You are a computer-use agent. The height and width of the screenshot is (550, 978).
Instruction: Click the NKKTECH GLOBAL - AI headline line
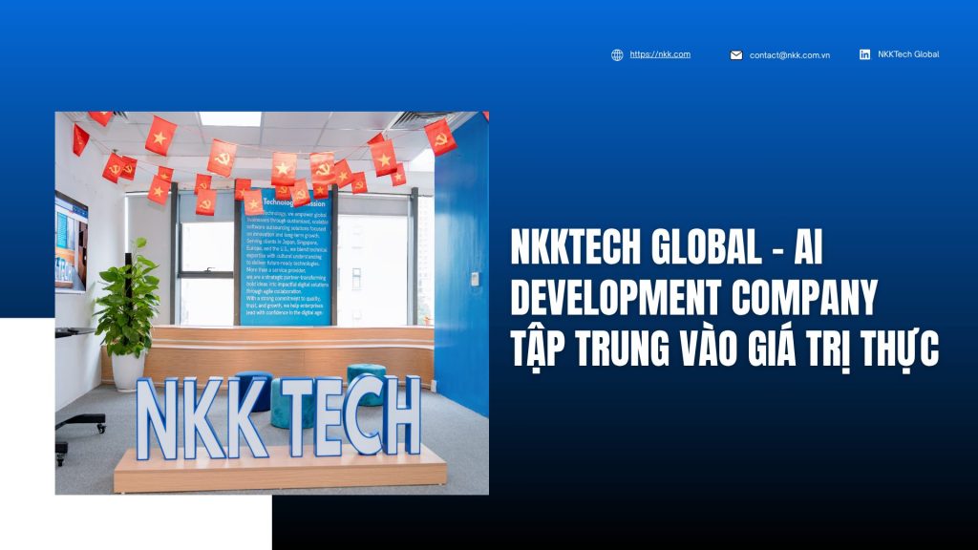pos(667,247)
